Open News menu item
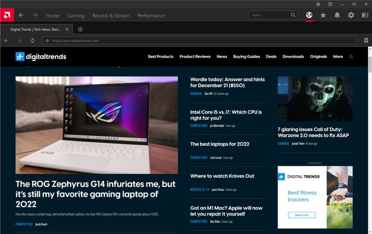The image size is (372, 234). 222,57
